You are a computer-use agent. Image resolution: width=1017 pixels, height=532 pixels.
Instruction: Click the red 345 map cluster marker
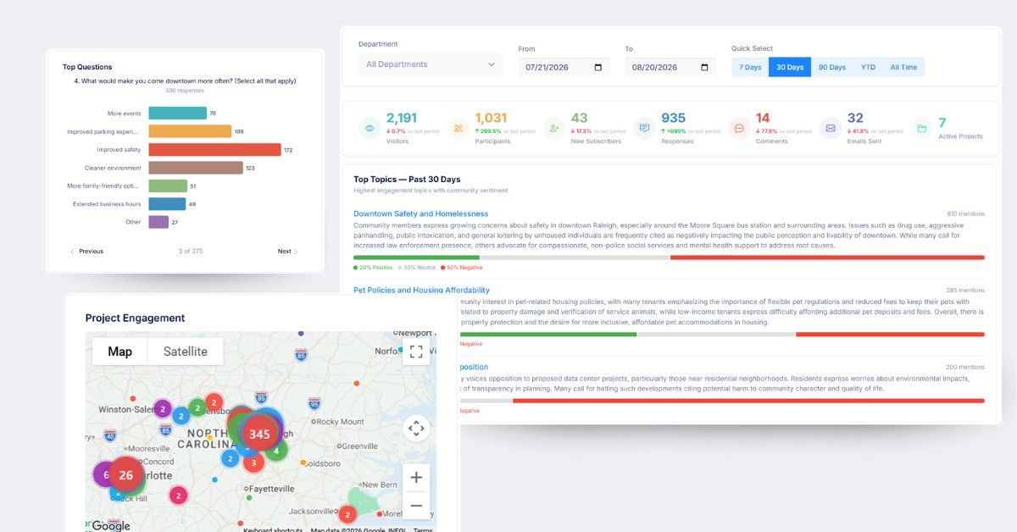point(259,434)
